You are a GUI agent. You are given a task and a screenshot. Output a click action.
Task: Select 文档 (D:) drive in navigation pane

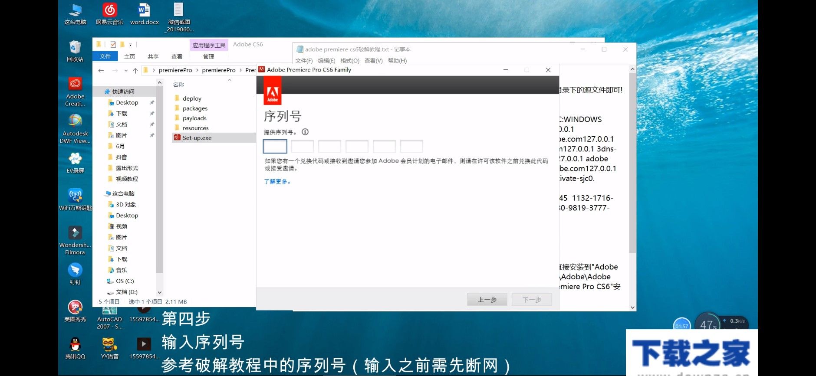[x=126, y=292]
